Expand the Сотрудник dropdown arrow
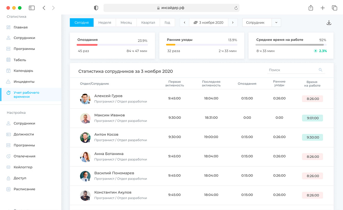The height and width of the screenshot is (210, 343). [x=276, y=22]
